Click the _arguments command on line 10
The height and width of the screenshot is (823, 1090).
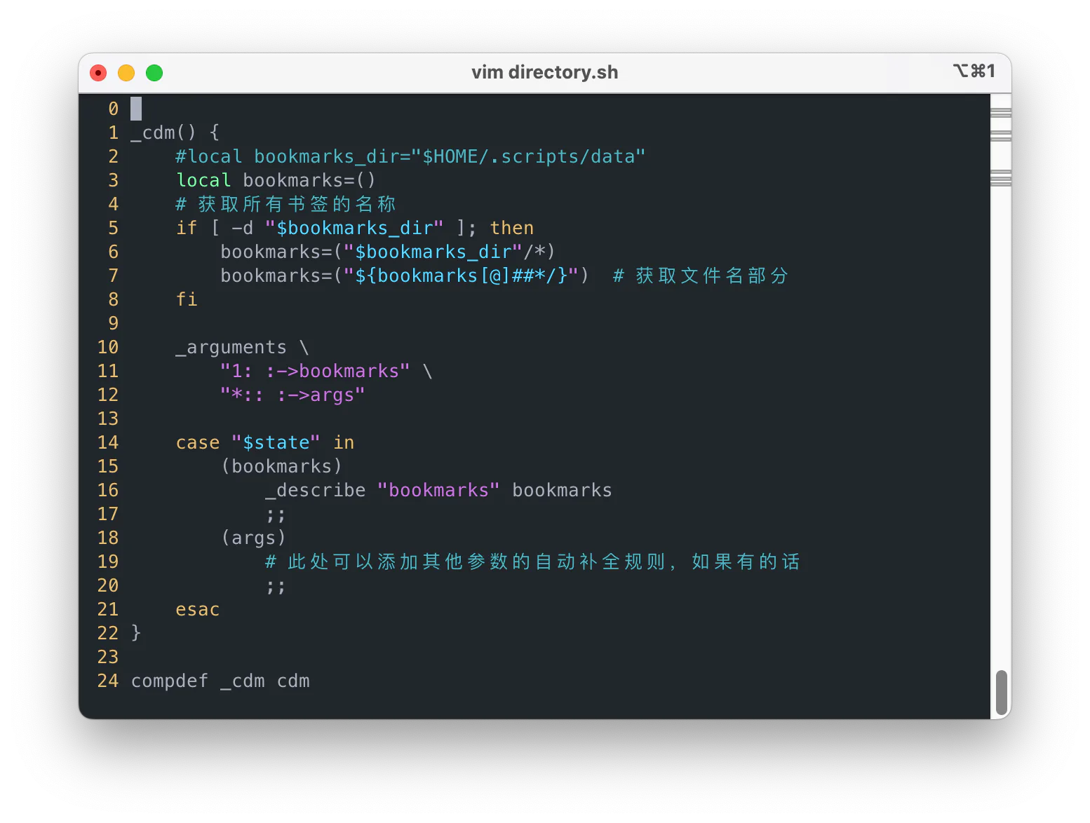point(231,347)
